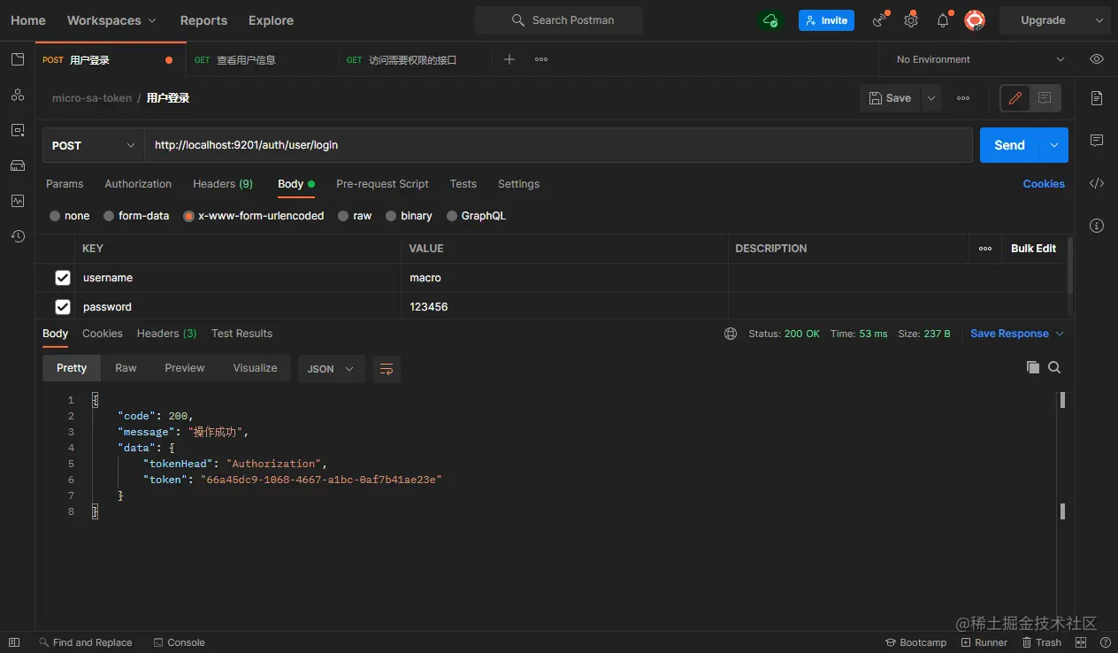Open Mock Servers sidebar icon
Screen dimensions: 1118x653
(x=18, y=165)
